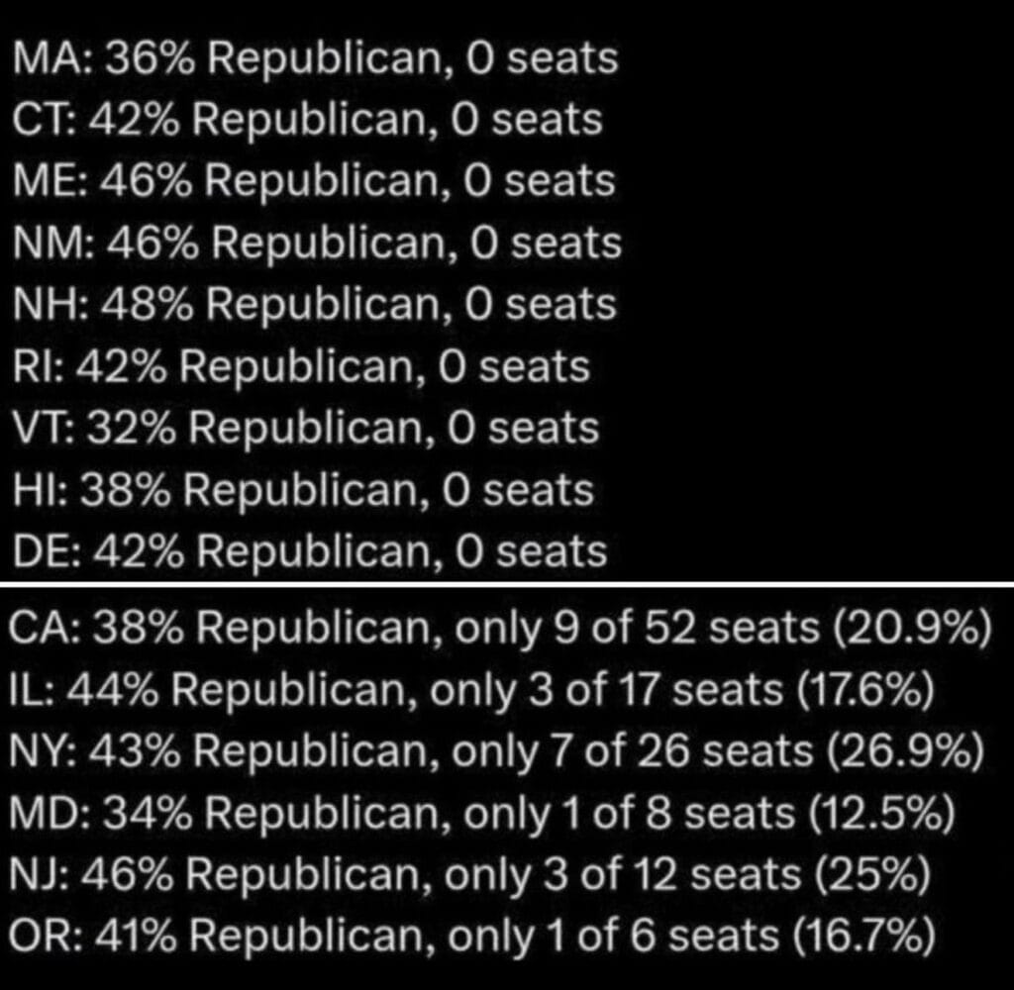The width and height of the screenshot is (1014, 990).
Task: Click the (16.7%) figure for OR
Action: click(863, 937)
